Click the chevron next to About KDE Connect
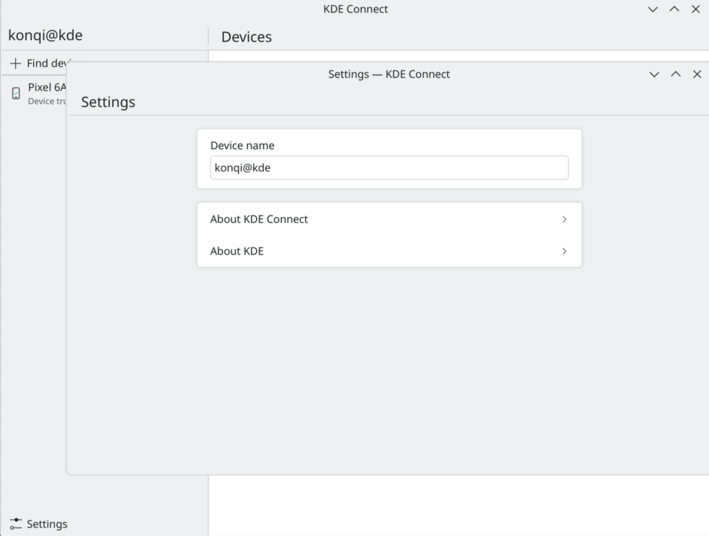The width and height of the screenshot is (709, 536). pos(564,219)
